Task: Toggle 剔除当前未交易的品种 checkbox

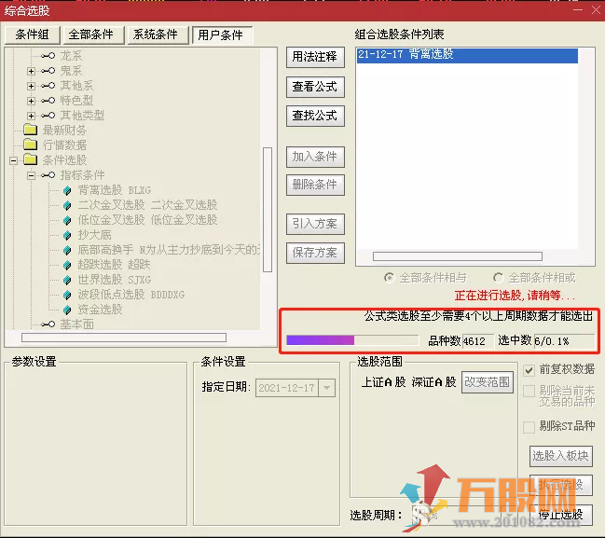Action: coord(529,391)
